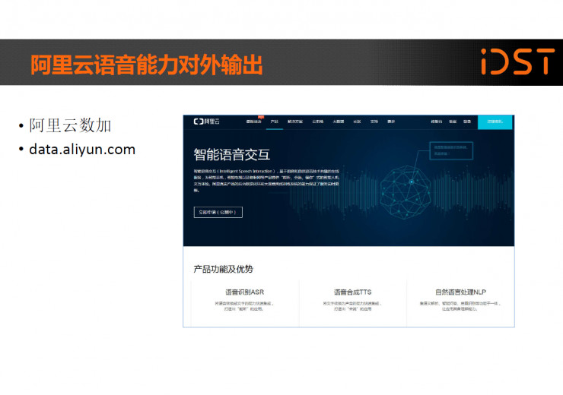This screenshot has height=395, width=563.
Task: Click the 阿里云 logo in website header
Action: click(206, 122)
